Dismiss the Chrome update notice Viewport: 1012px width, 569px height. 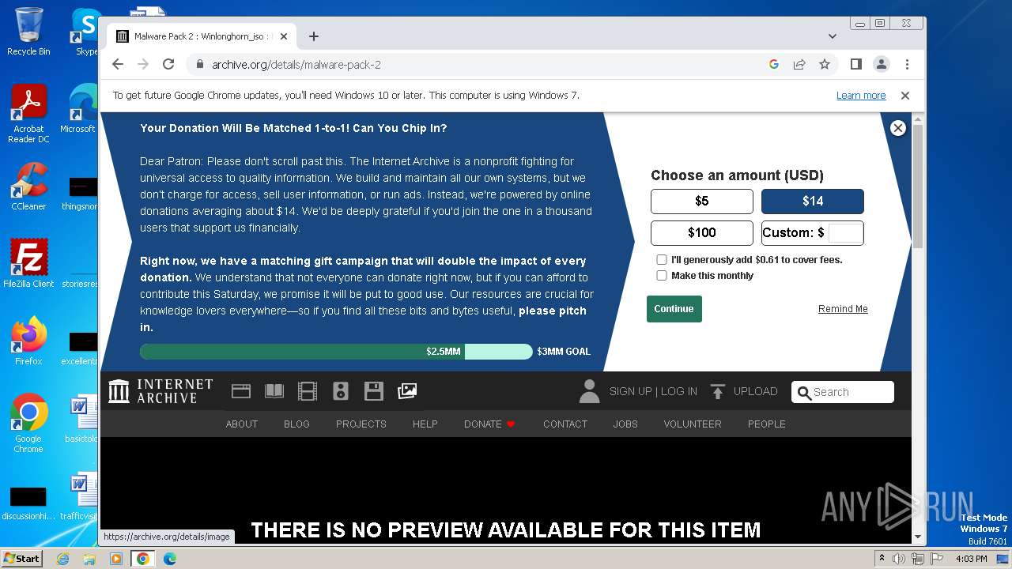coord(905,96)
